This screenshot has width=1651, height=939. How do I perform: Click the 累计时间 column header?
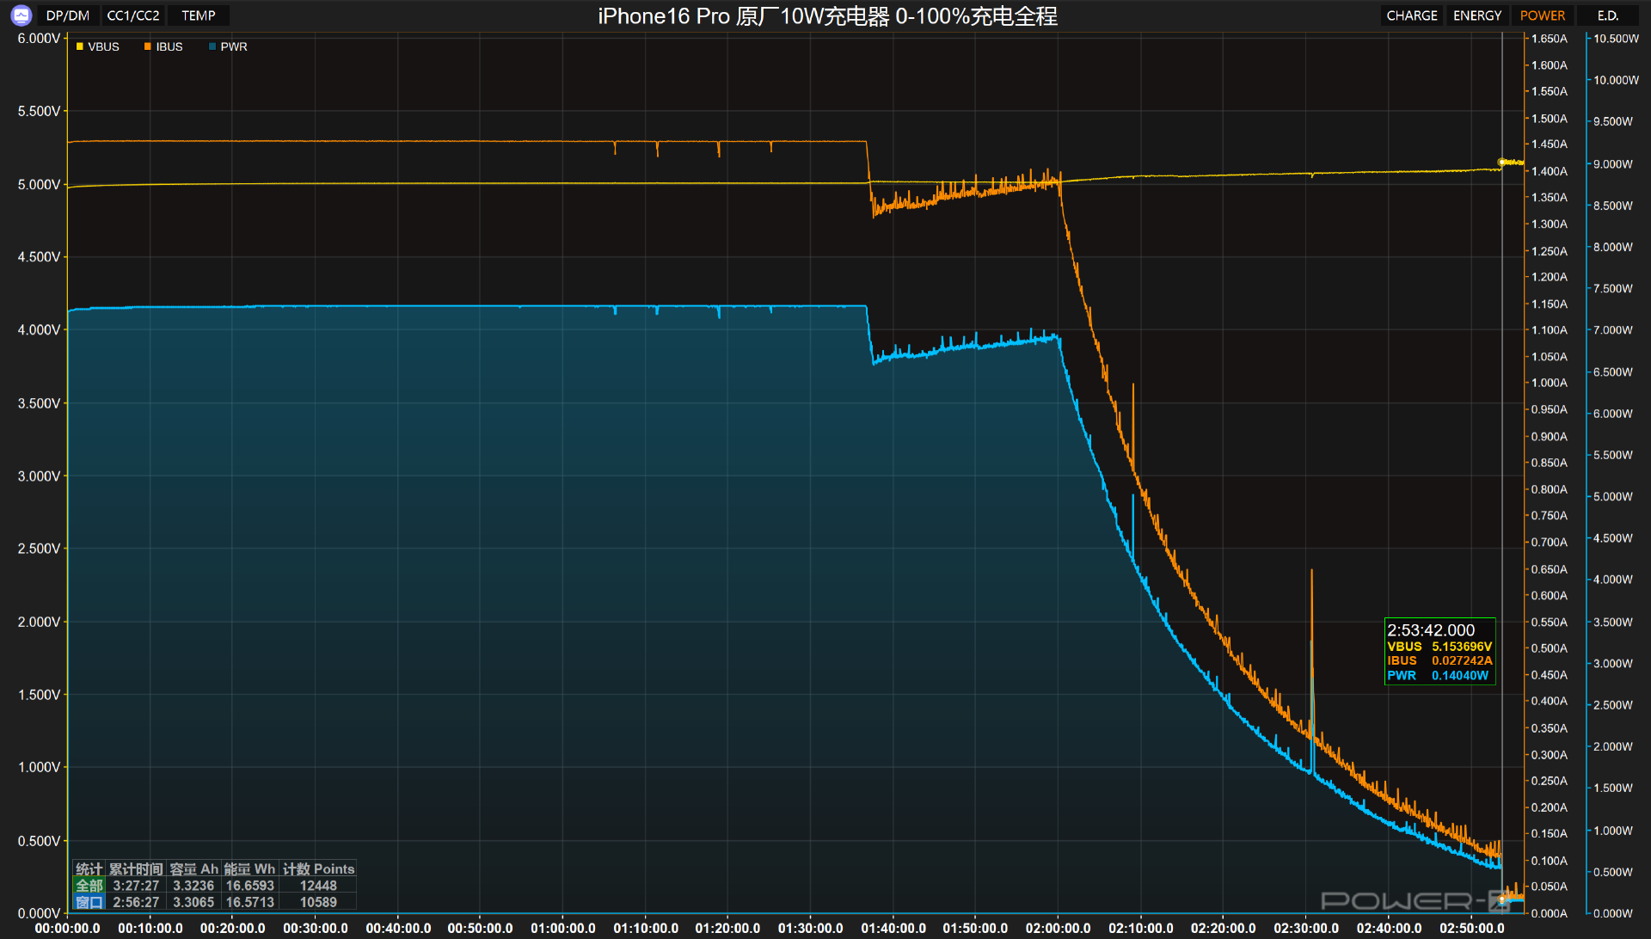[136, 869]
